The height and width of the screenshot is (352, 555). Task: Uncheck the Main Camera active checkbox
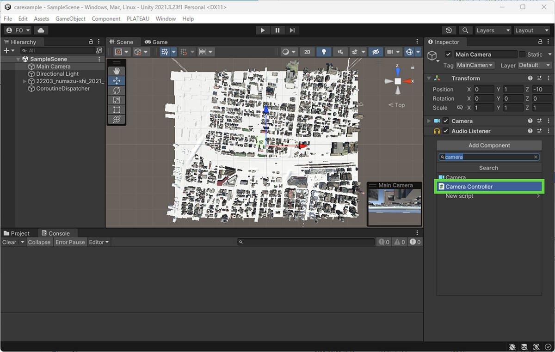(448, 55)
